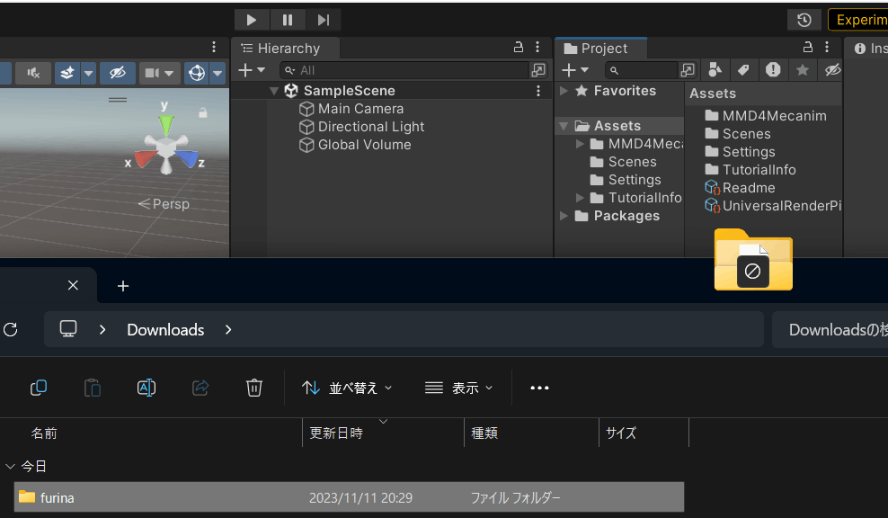Collapse Assets folder in Project tree

pos(564,126)
